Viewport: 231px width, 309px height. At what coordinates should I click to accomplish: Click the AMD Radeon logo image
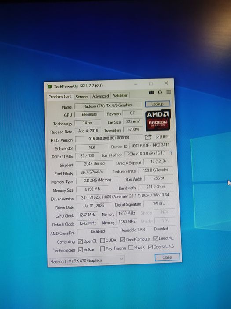tap(158, 120)
